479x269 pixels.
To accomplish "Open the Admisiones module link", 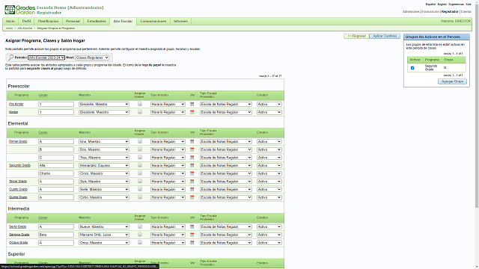I will pos(411,12).
